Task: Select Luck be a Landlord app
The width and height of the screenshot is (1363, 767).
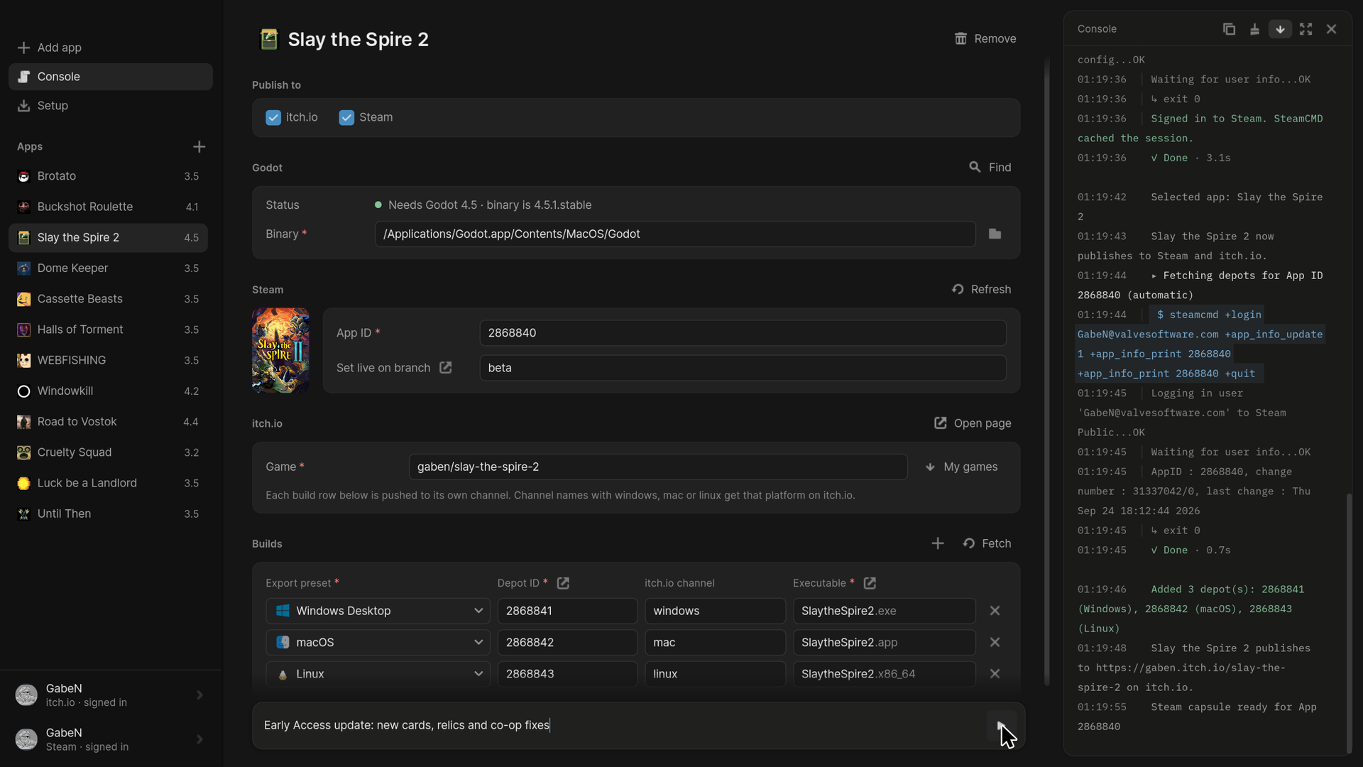Action: 108,483
